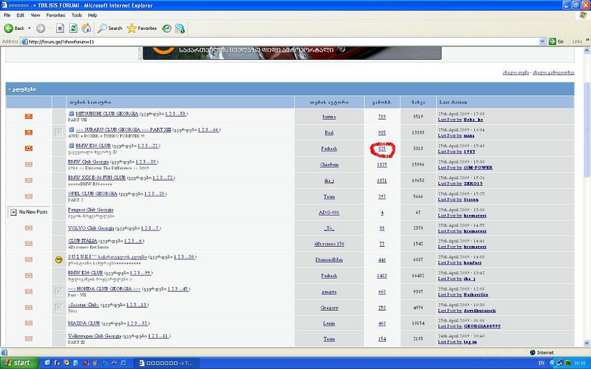Open the Back button history dropdown arrow

point(29,28)
